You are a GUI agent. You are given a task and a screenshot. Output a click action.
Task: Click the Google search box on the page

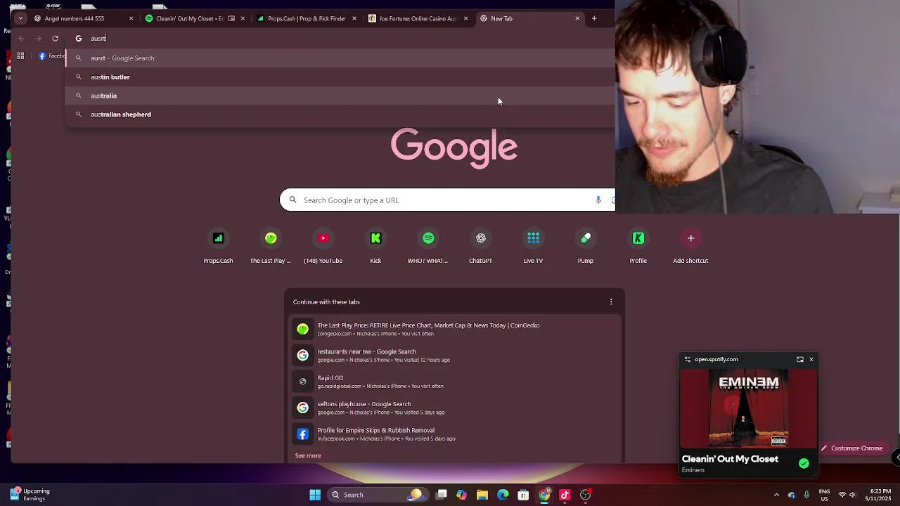(x=447, y=200)
